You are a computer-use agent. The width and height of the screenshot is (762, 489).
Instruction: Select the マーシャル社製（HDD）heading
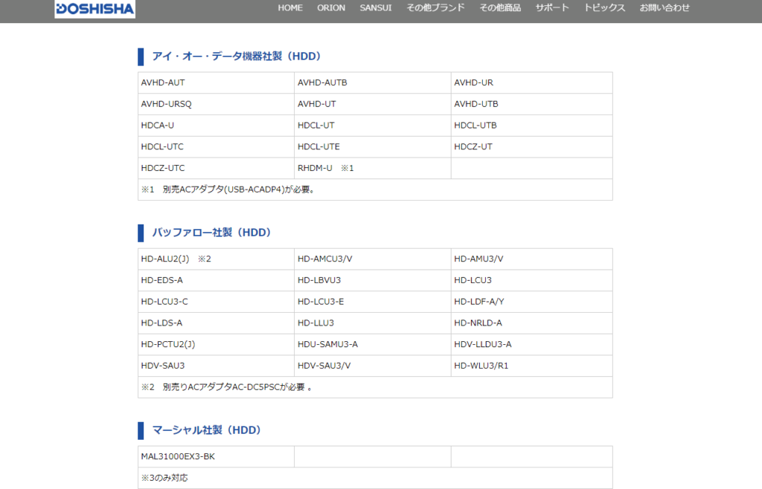point(207,430)
